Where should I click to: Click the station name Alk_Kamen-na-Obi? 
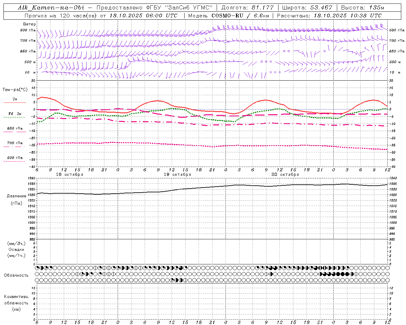[x=51, y=8]
